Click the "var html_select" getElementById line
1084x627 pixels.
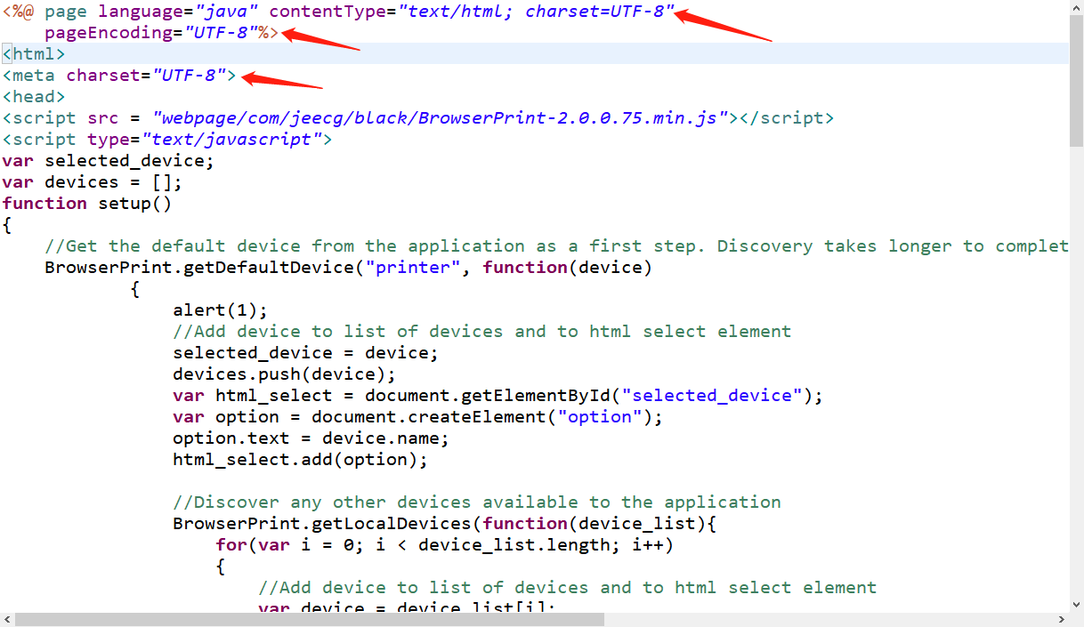click(498, 396)
